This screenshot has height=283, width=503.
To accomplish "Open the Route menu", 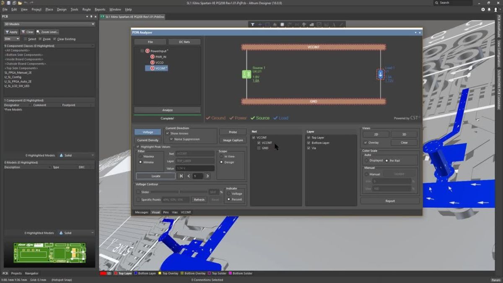I will 86,9.
